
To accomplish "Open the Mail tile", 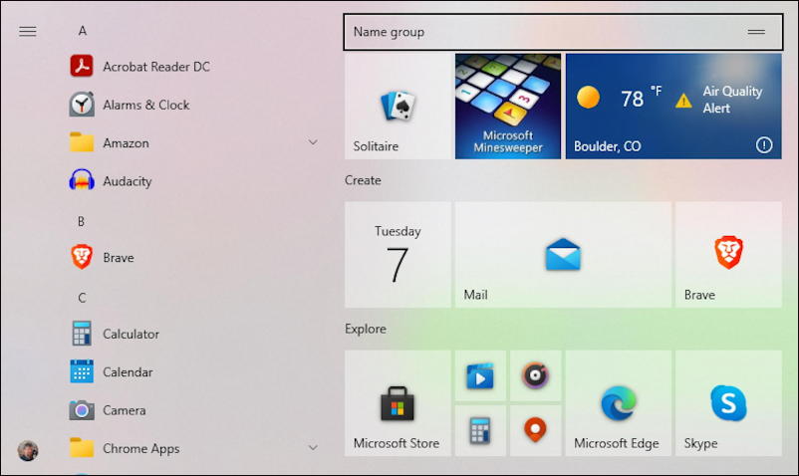I will [563, 255].
